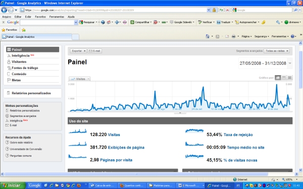Image resolution: width=303 pixels, height=189 pixels.
Task: Click the E-mail report button
Action: click(95, 51)
